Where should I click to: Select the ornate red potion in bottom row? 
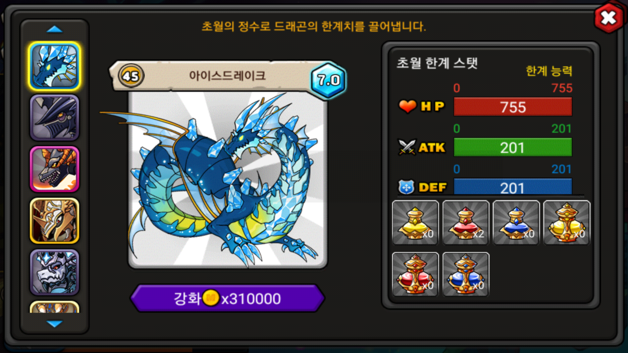pyautogui.click(x=415, y=274)
